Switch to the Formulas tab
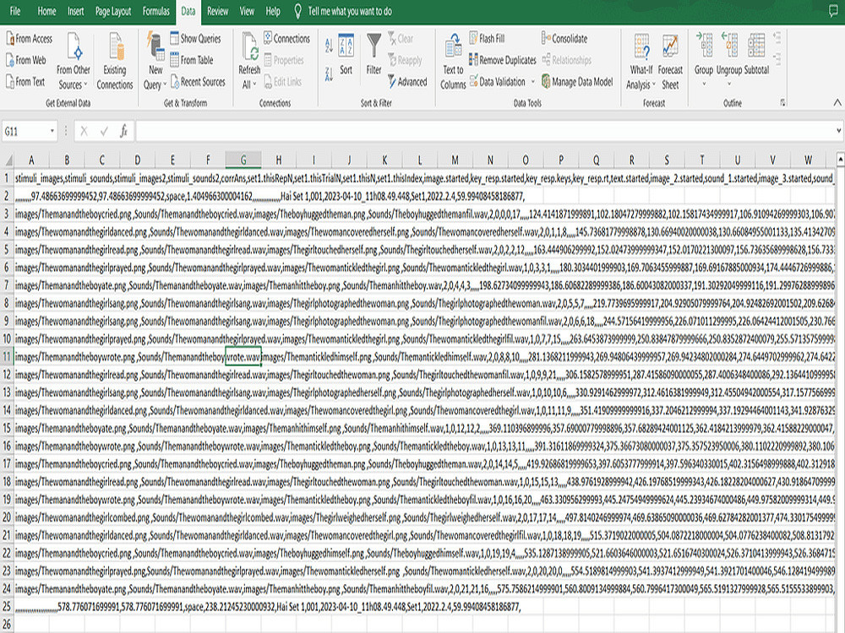The image size is (845, 633). click(x=155, y=11)
